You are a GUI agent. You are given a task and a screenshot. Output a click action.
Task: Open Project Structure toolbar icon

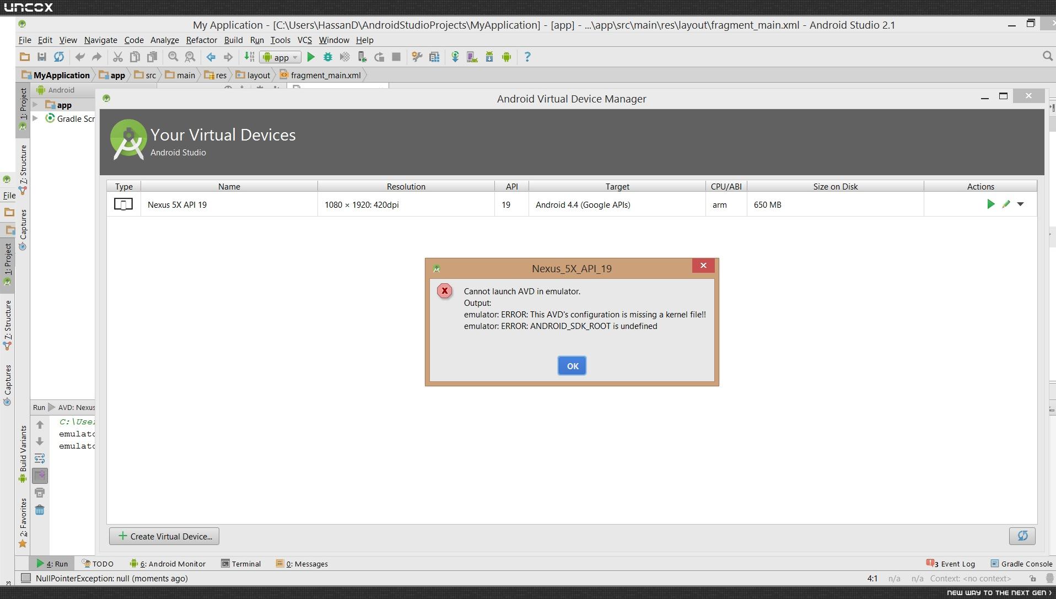(x=434, y=57)
